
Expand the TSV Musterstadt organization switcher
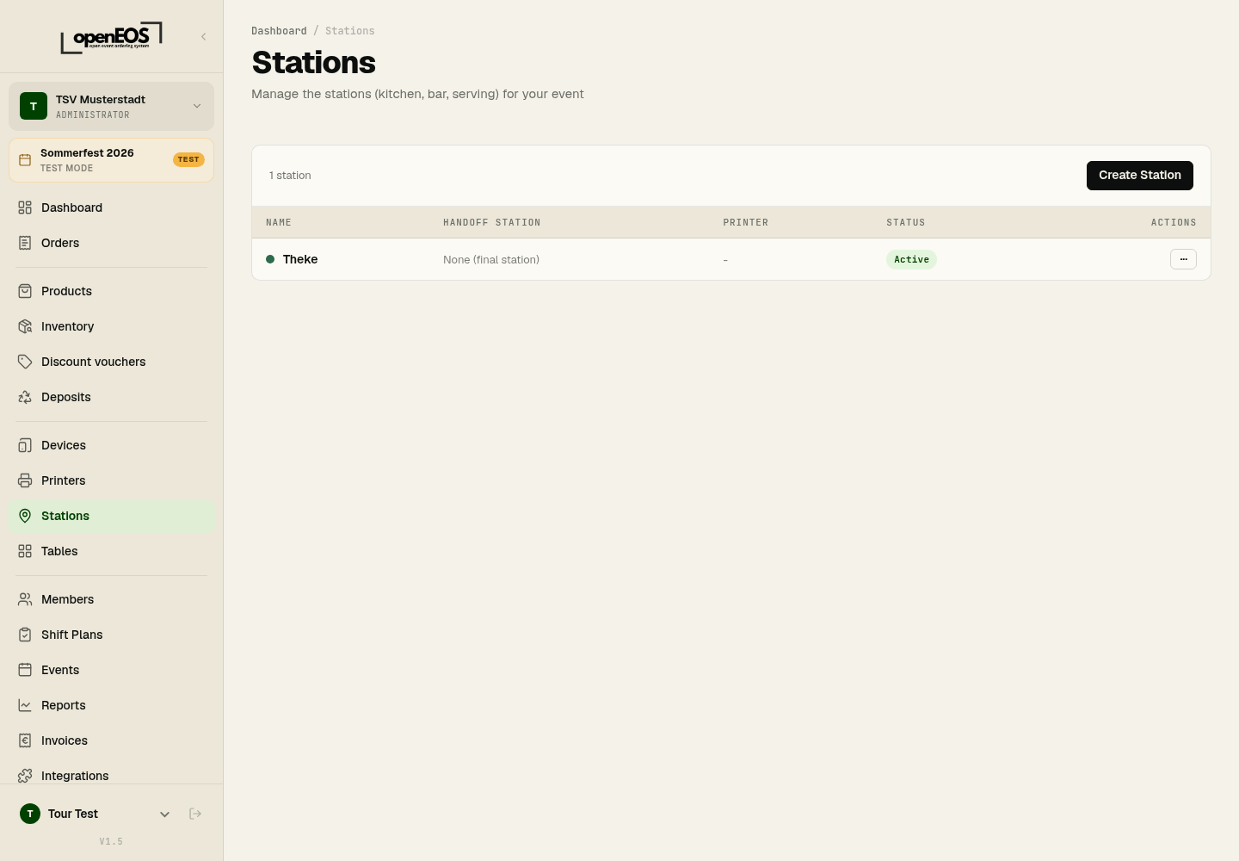click(x=111, y=106)
